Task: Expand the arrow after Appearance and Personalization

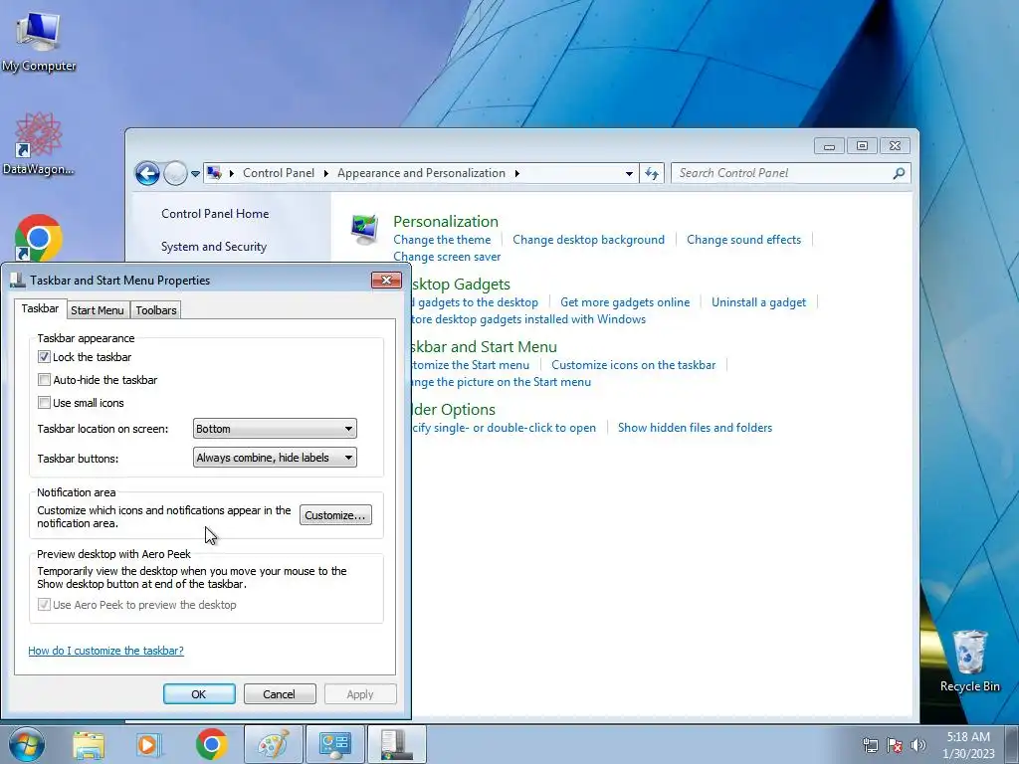Action: click(x=517, y=173)
